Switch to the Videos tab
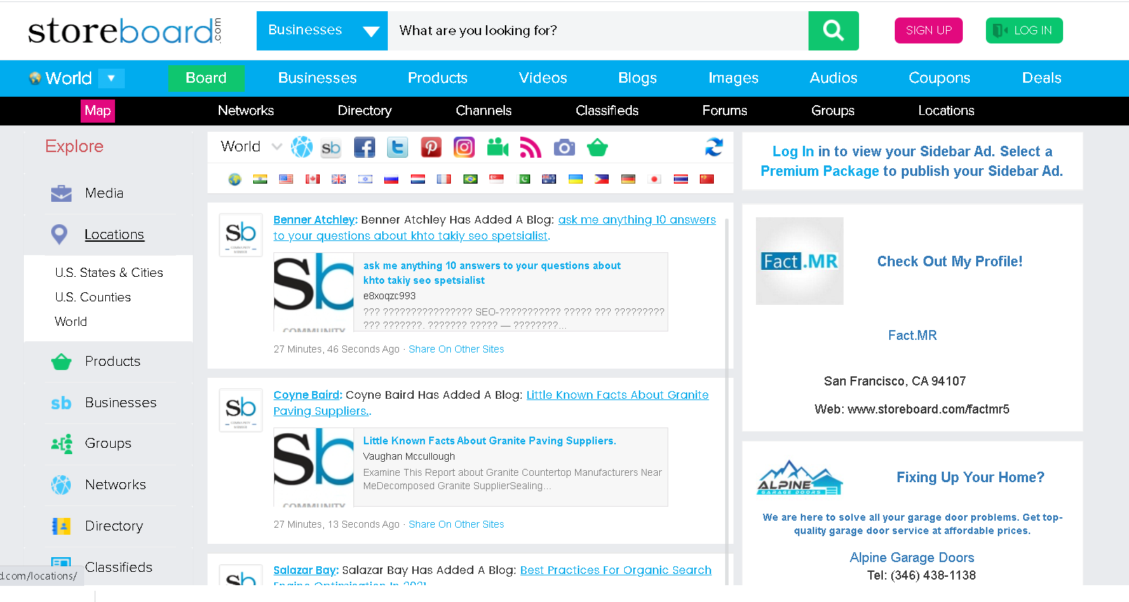 click(x=543, y=78)
